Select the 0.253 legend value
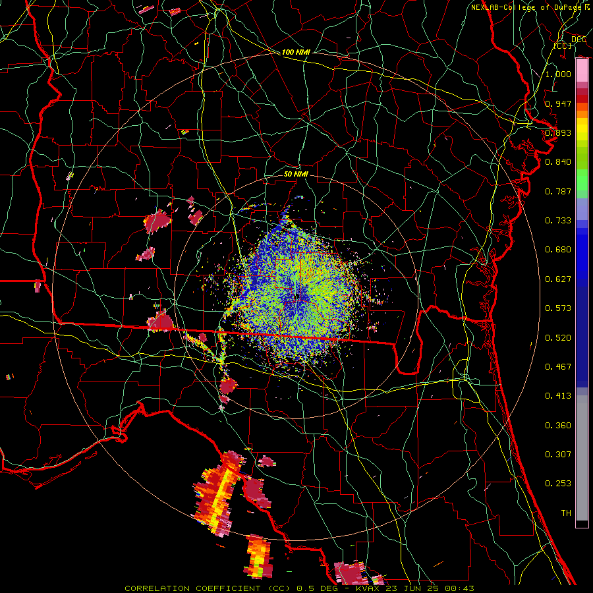The width and height of the screenshot is (593, 593). (558, 484)
